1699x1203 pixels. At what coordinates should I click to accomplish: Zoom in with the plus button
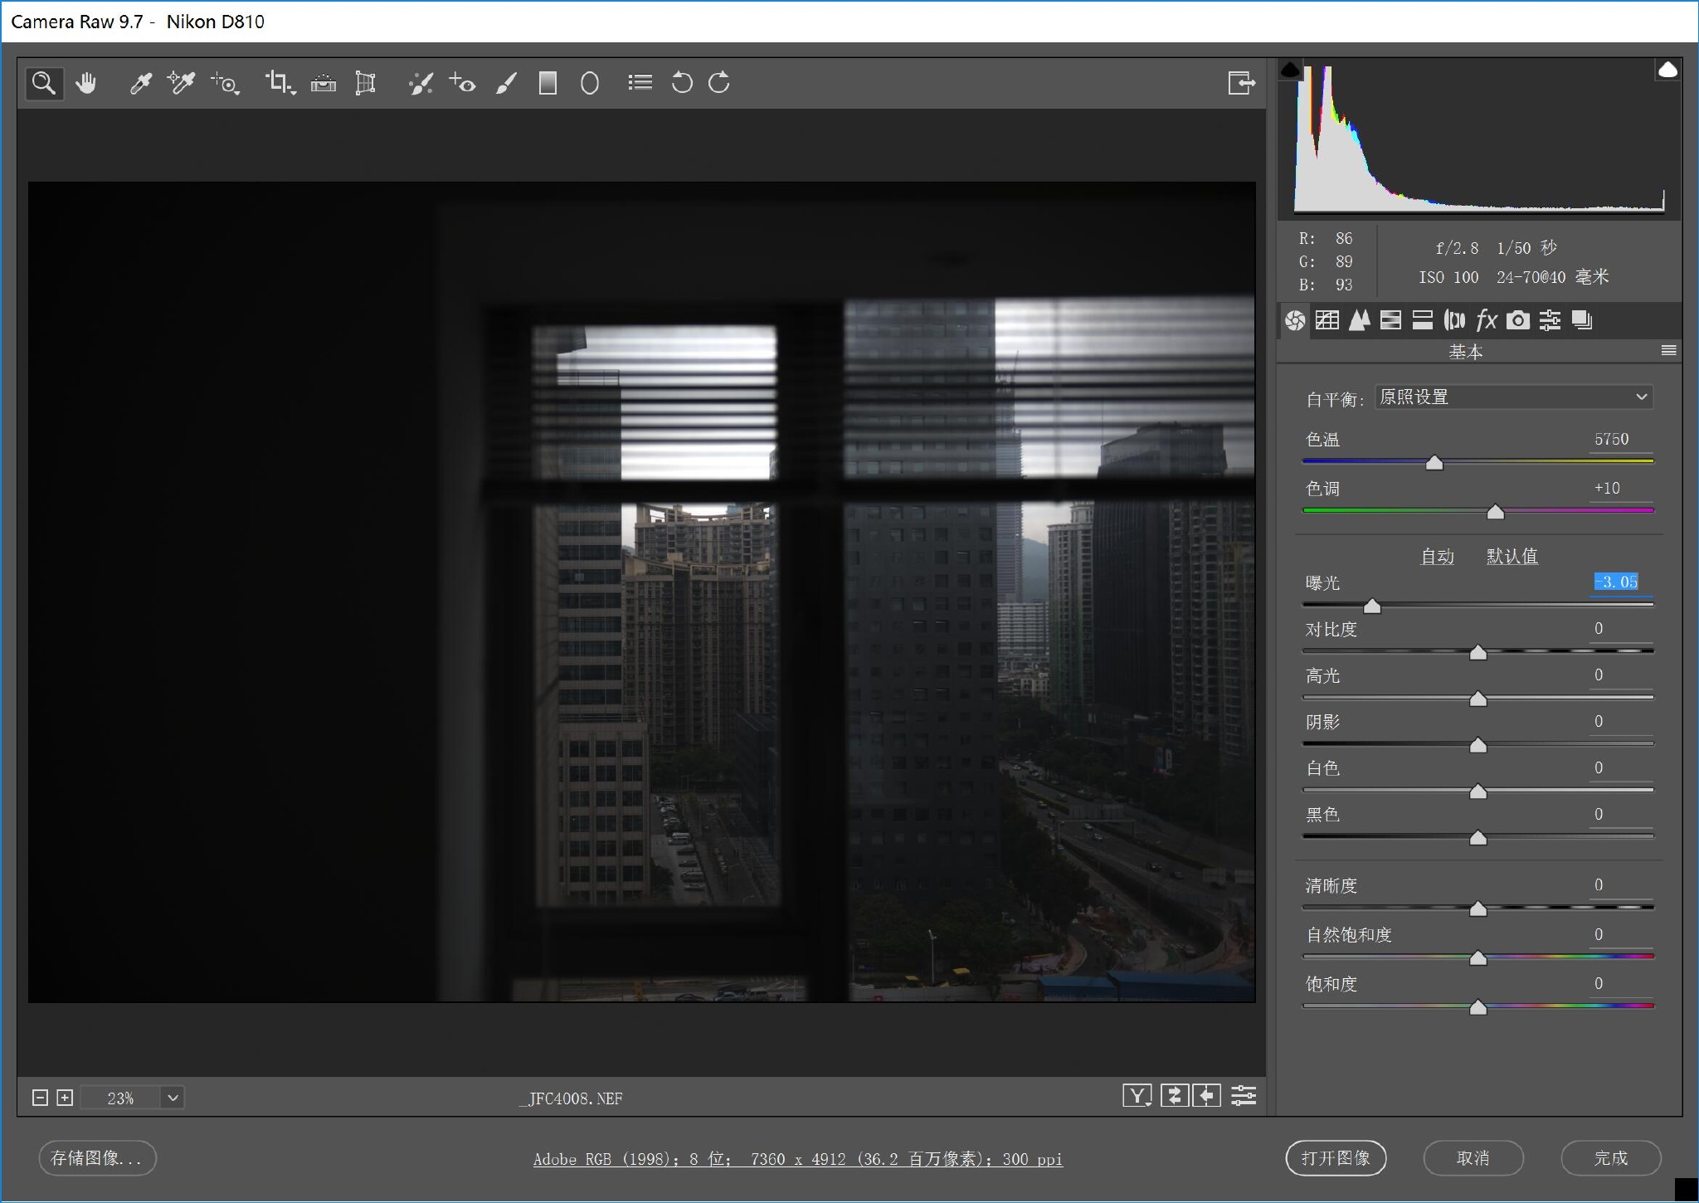[x=65, y=1098]
